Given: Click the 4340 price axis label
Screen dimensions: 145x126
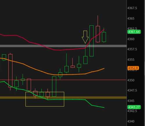Looking at the screenshot, I should 131,121.
